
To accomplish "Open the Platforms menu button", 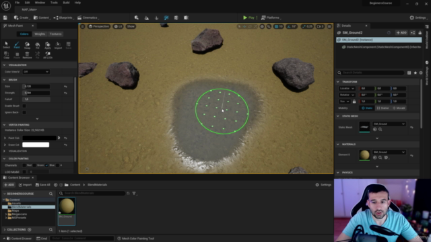I will [x=271, y=17].
